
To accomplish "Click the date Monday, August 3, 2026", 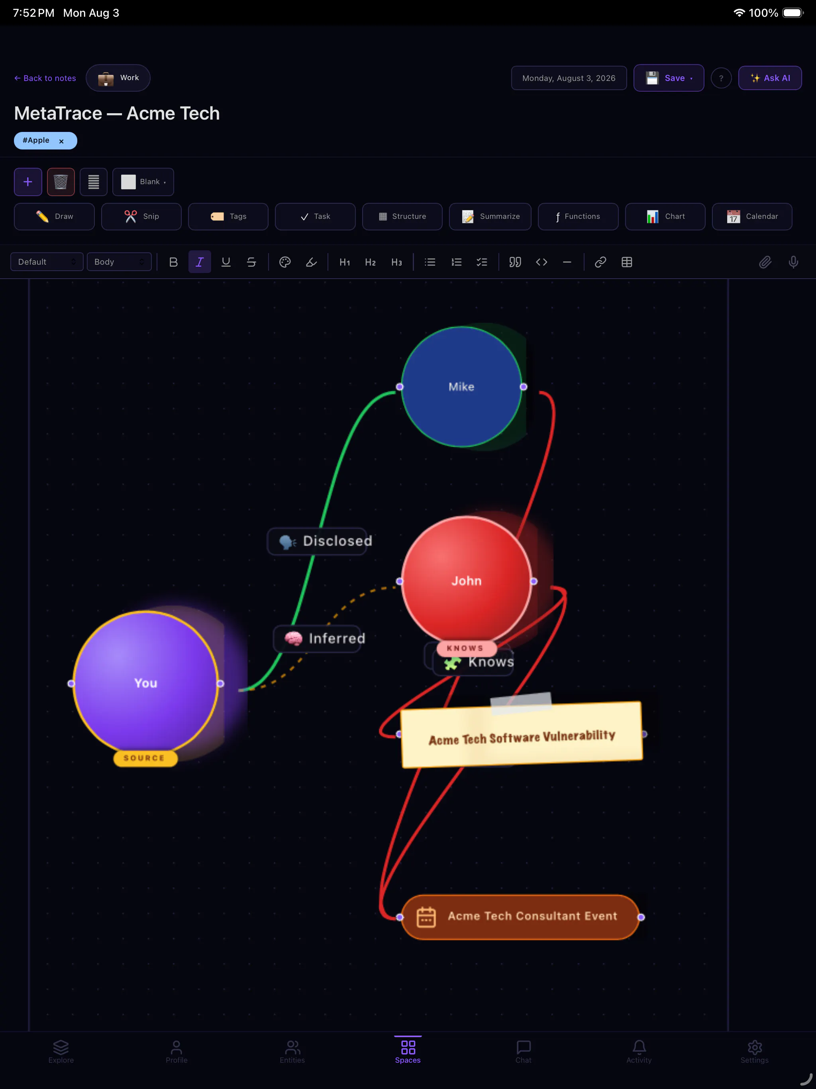I will pos(569,78).
